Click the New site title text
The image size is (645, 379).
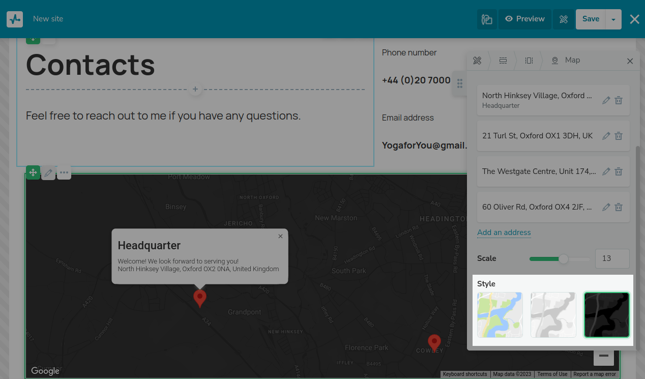(x=48, y=19)
